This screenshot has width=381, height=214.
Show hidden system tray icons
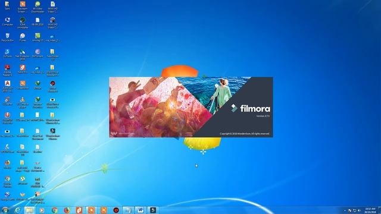tap(345, 210)
